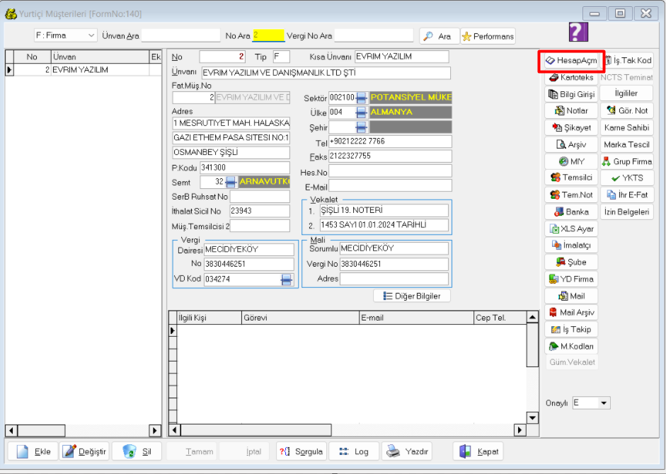Screen dimensions: 666x474
Task: Click Sil to delete the record
Action: 137,451
